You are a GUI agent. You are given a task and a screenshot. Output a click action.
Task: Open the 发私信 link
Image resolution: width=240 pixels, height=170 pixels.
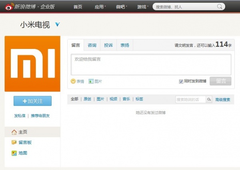pos(20,115)
